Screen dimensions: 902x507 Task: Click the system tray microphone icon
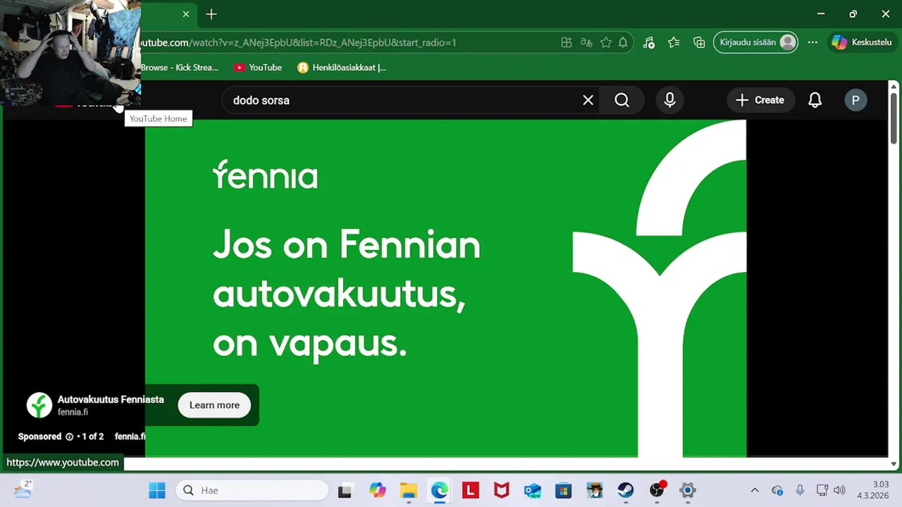[800, 490]
